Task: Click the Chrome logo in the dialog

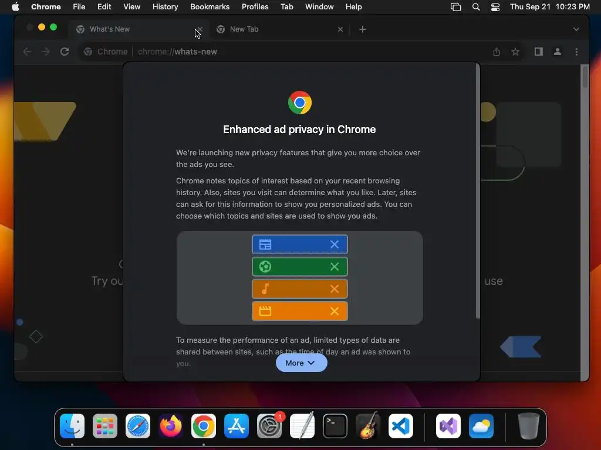Action: [300, 103]
